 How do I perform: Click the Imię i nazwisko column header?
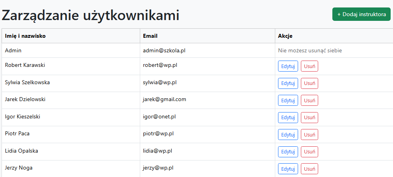pyautogui.click(x=25, y=36)
